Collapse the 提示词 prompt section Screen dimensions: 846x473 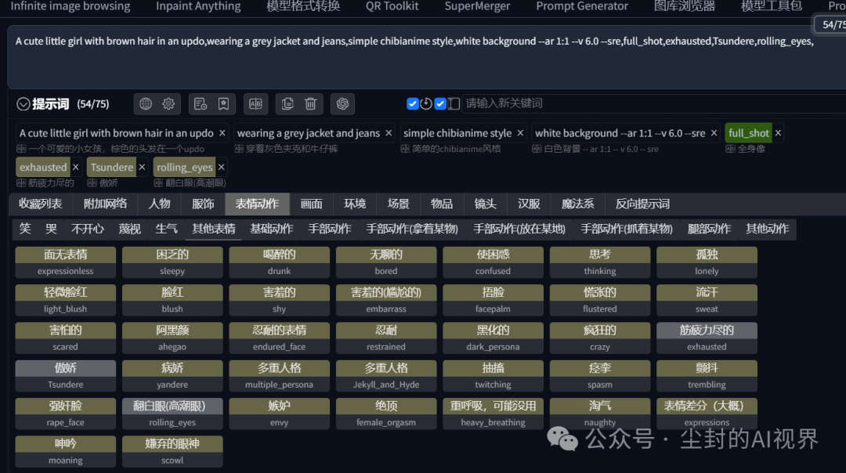coord(23,103)
